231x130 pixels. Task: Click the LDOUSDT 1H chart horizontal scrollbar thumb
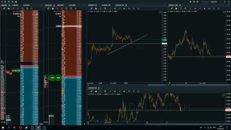[187, 124]
